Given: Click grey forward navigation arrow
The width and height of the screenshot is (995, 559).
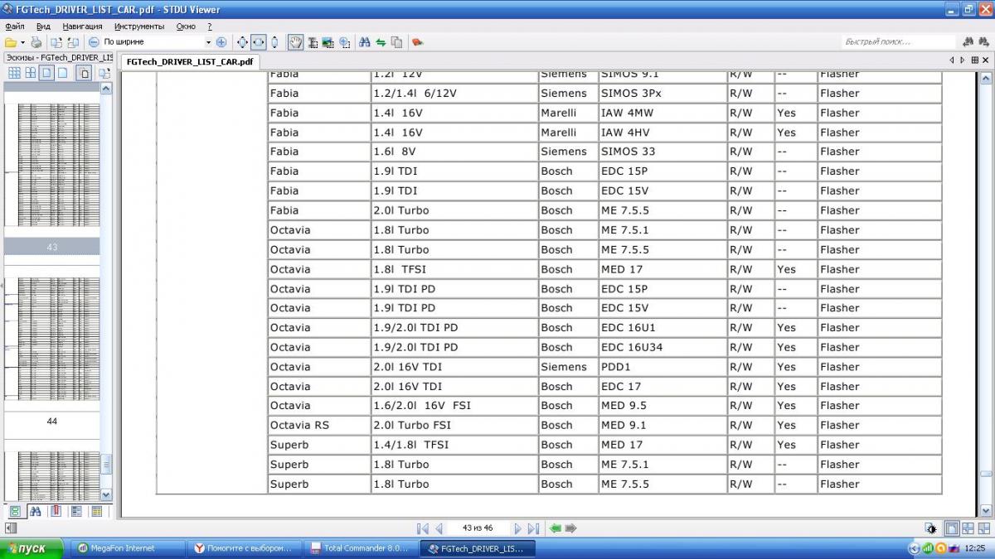Looking at the screenshot, I should coord(571,528).
